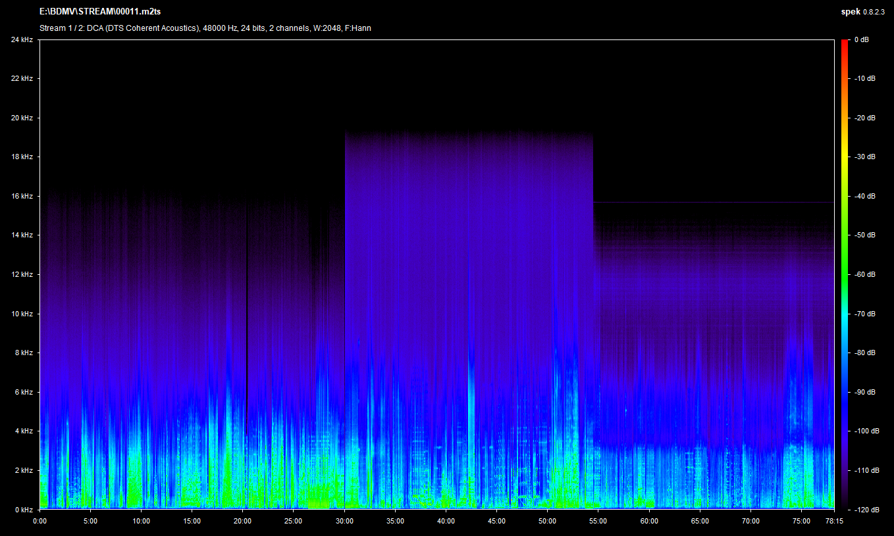Screen dimensions: 894x536
Task: Select the -60 dB scale label
Action: point(864,274)
